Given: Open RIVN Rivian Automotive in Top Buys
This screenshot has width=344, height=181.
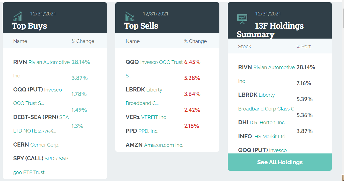Looking at the screenshot, I should (x=41, y=69).
